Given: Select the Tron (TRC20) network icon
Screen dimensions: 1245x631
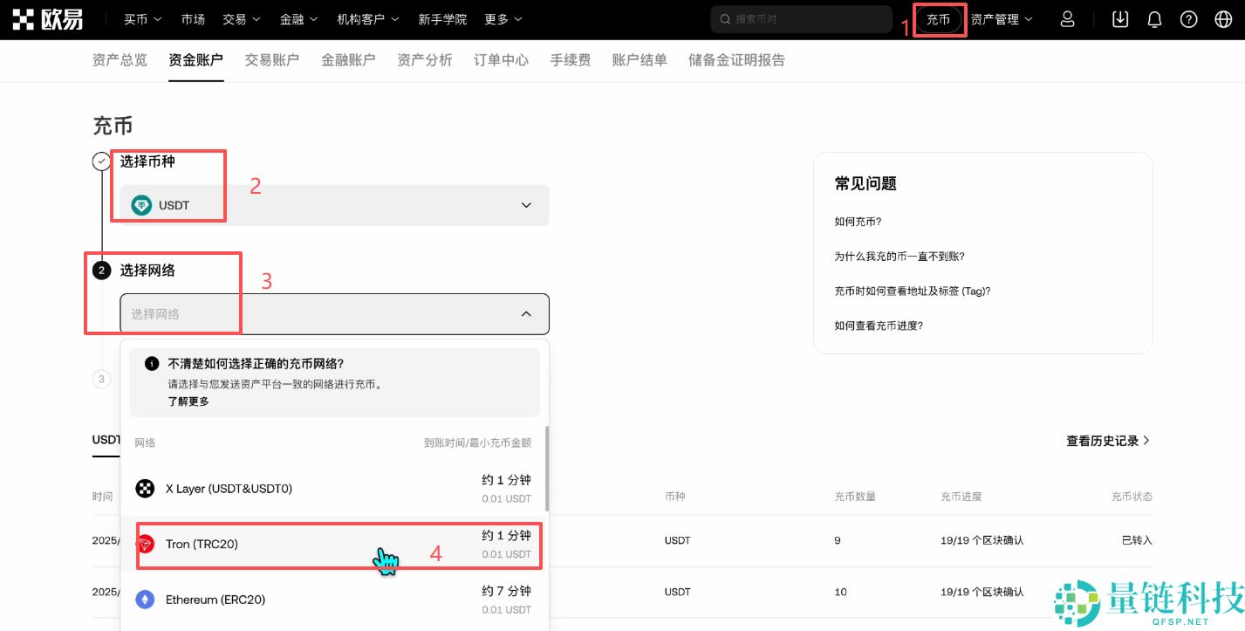Looking at the screenshot, I should 145,544.
